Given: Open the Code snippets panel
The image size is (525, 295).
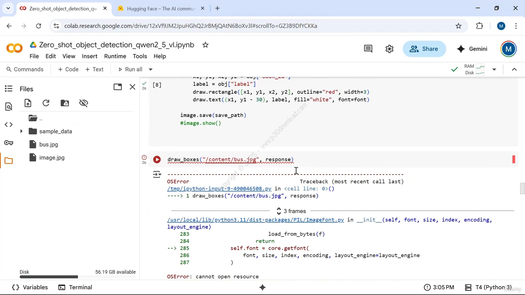Looking at the screenshot, I should point(9,125).
